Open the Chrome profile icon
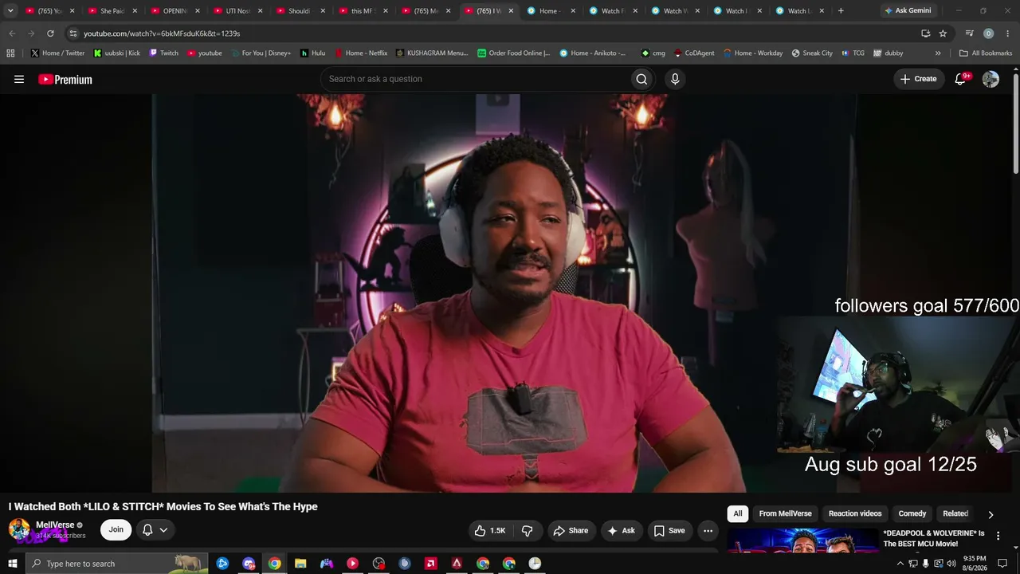The image size is (1020, 574). [x=988, y=33]
